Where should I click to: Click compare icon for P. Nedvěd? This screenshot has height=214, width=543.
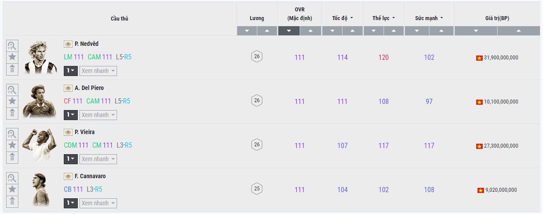click(12, 45)
